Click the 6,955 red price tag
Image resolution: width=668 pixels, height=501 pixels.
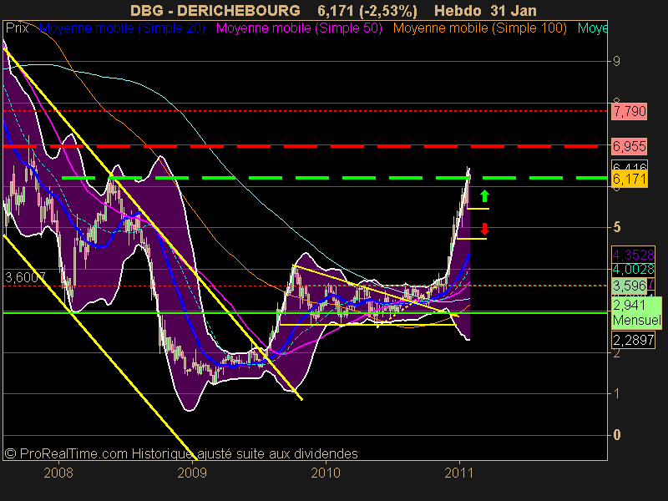[x=630, y=147]
